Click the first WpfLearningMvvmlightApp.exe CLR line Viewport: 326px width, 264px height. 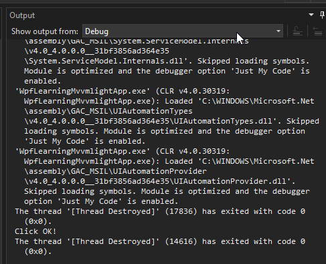tap(123, 91)
